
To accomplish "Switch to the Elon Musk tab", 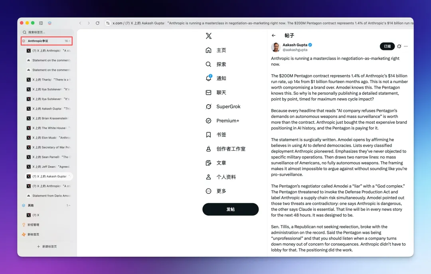I will pyautogui.click(x=49, y=138).
